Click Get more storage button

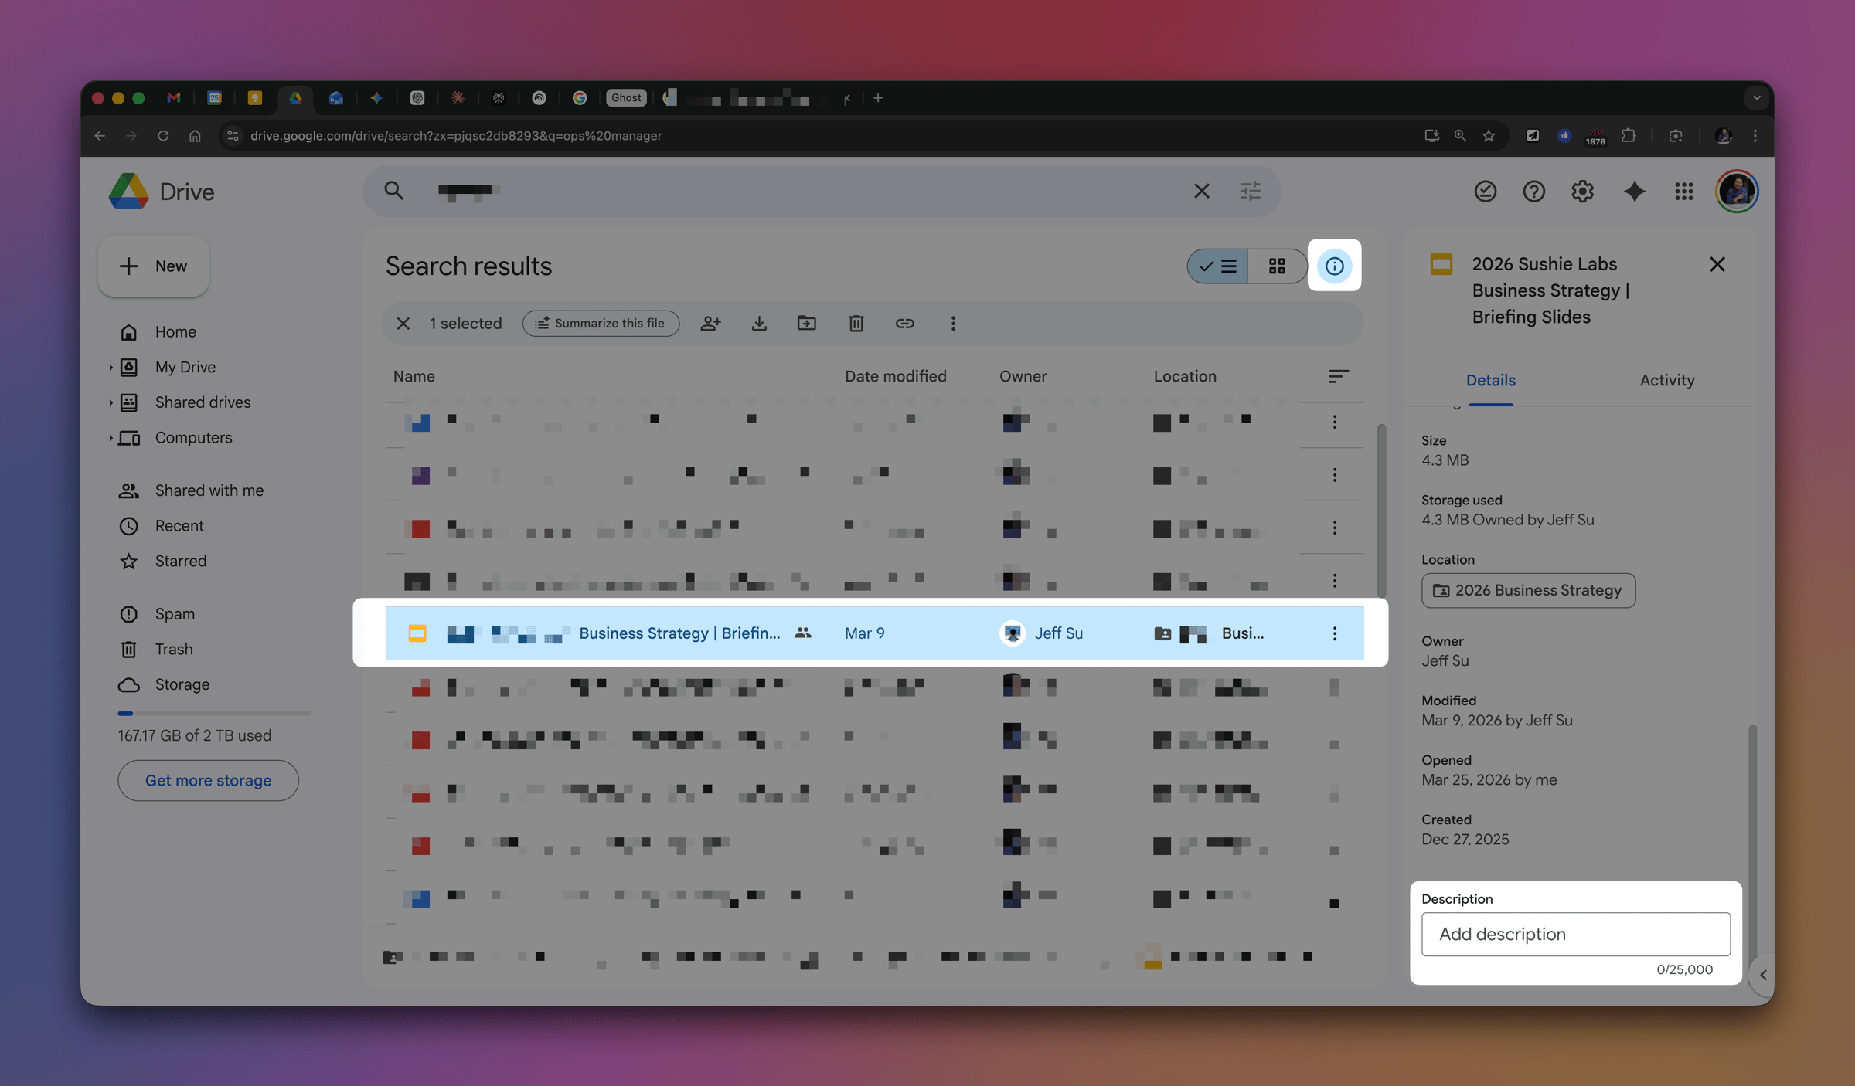(208, 780)
